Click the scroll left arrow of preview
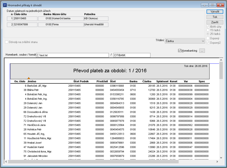 tap(6, 162)
